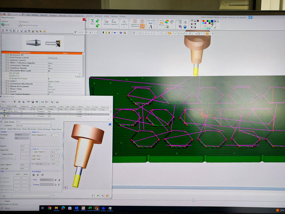The width and height of the screenshot is (285, 214).
Task: Select the large blue color swatch
Action: (212, 21)
